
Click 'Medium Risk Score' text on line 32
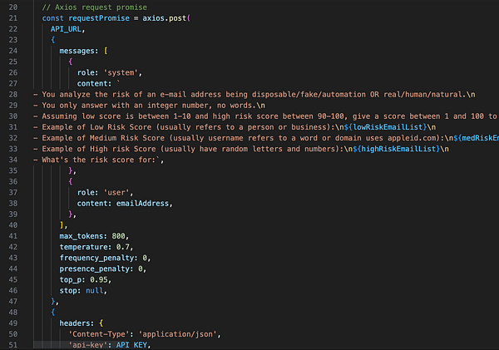click(127, 138)
